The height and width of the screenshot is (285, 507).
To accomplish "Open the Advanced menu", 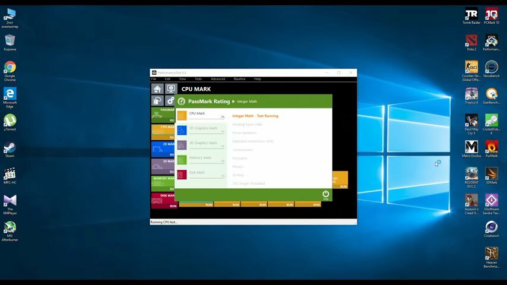I will tap(218, 79).
